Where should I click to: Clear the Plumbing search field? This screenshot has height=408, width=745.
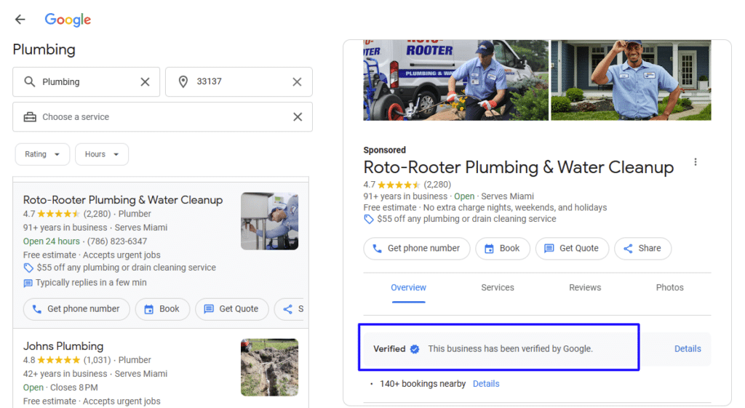(x=145, y=81)
